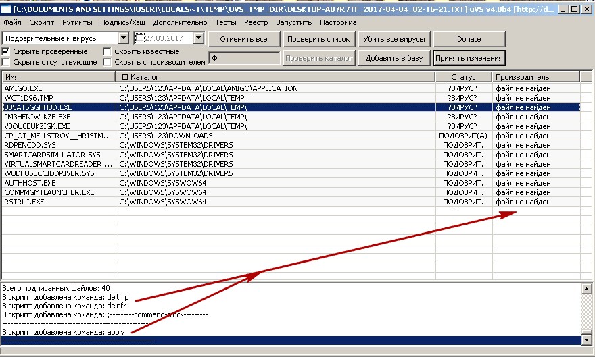Uncheck Скрыть проверенные checkbox
Screen dimensions: 595x357
pos(6,51)
